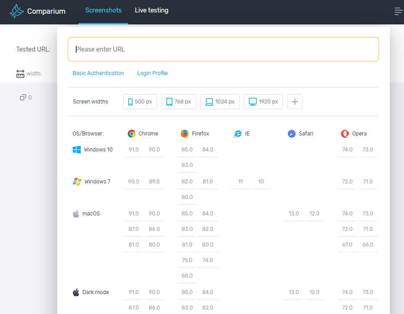Enable Chrome 91.0 on macOS
The width and height of the screenshot is (404, 314).
pyautogui.click(x=134, y=214)
